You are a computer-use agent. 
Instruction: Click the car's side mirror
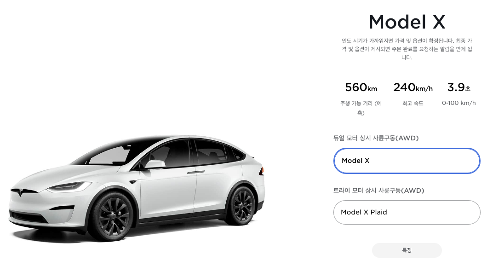click(155, 164)
